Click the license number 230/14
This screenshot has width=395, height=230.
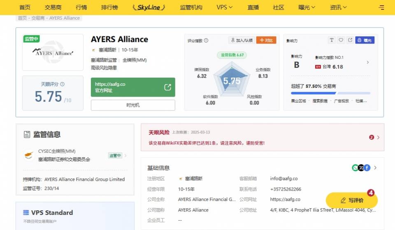coord(52,188)
